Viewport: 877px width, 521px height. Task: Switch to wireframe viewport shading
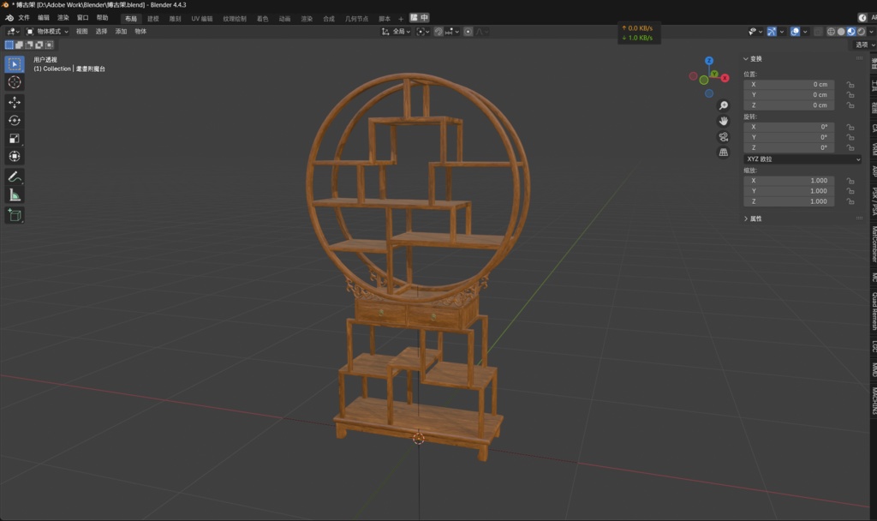831,32
